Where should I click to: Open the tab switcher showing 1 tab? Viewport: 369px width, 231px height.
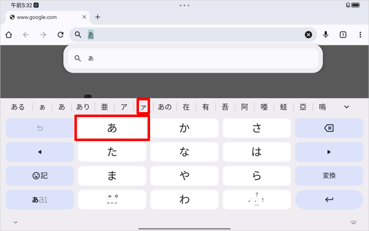(x=343, y=35)
